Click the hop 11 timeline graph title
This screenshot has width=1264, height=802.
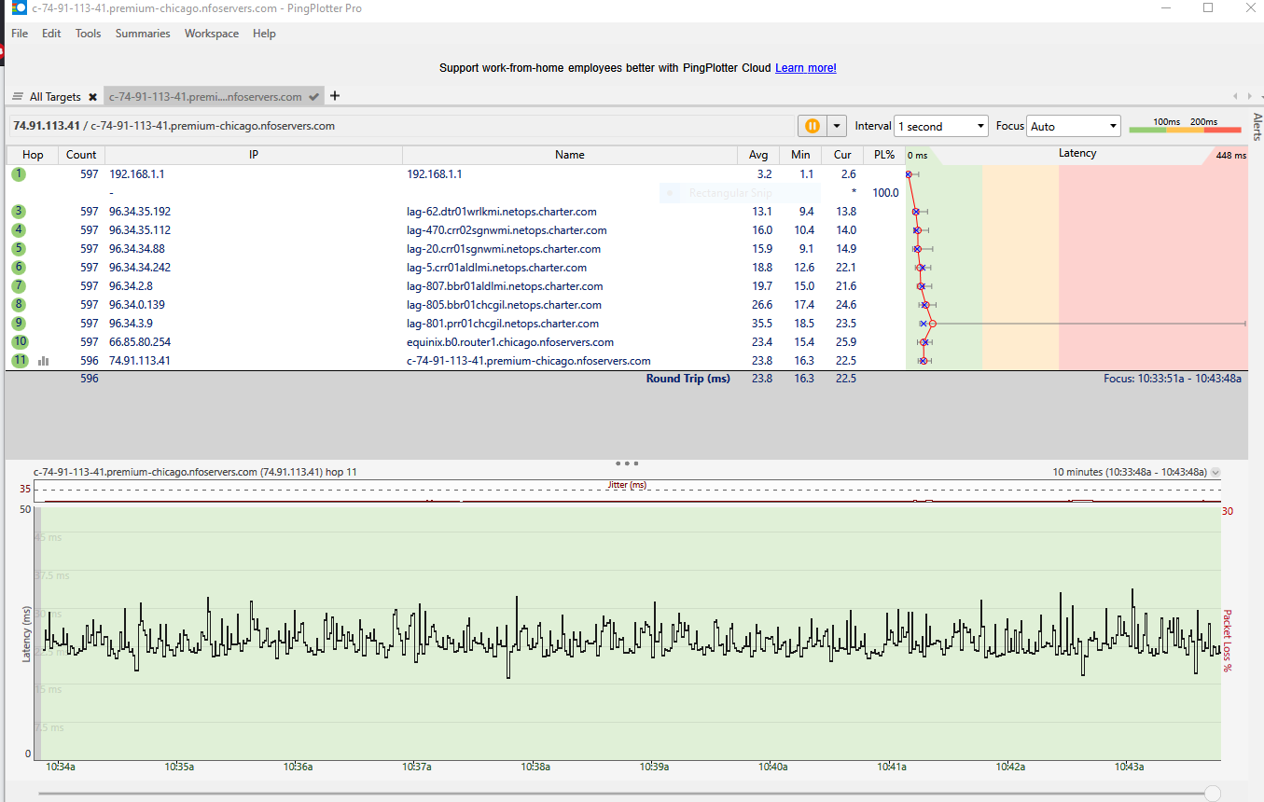(x=195, y=472)
